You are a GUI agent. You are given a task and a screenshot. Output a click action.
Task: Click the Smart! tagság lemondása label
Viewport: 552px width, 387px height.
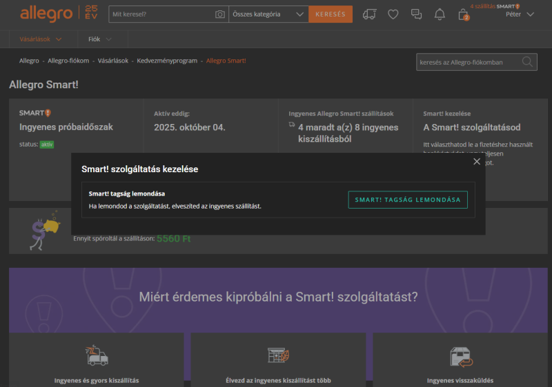click(x=127, y=193)
